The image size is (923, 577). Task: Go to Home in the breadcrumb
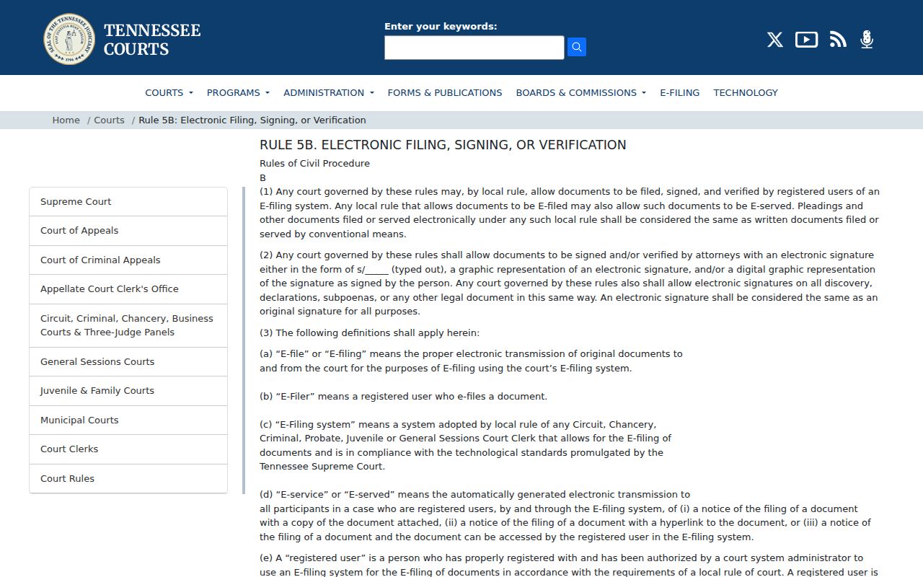66,120
